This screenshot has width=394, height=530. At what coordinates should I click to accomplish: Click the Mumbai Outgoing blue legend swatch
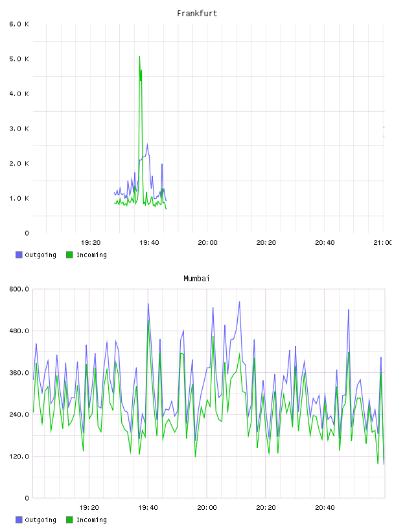[19, 520]
